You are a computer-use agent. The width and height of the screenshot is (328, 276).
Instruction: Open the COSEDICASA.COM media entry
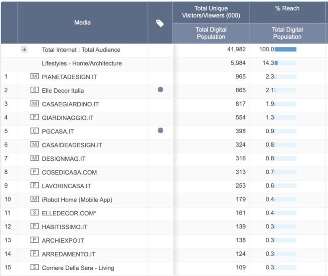click(x=69, y=172)
